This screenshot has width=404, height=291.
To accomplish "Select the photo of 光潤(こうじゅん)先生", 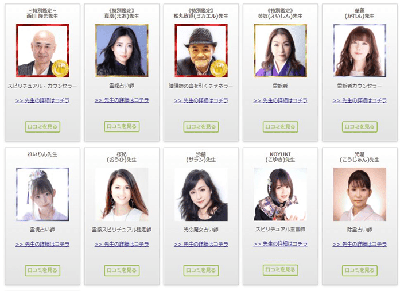I will (360, 194).
